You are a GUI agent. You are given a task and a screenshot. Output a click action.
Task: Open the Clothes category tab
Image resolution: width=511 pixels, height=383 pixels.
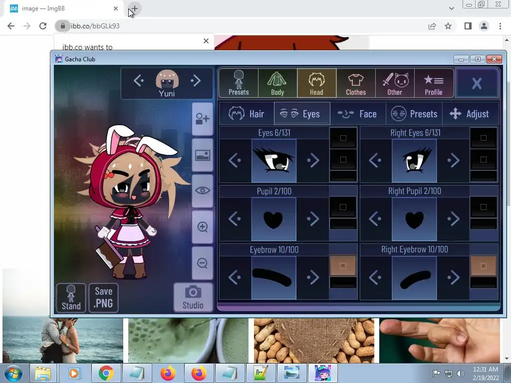(x=355, y=83)
